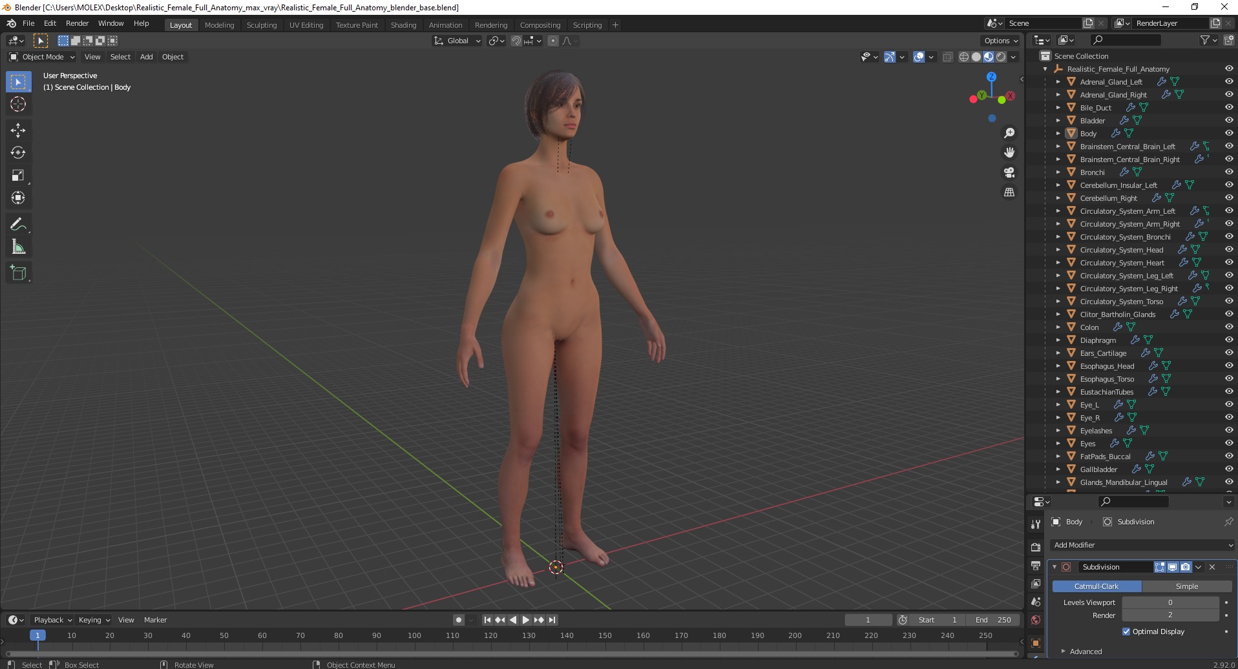1238x669 pixels.
Task: Open Render properties tab icon
Action: point(1036,547)
